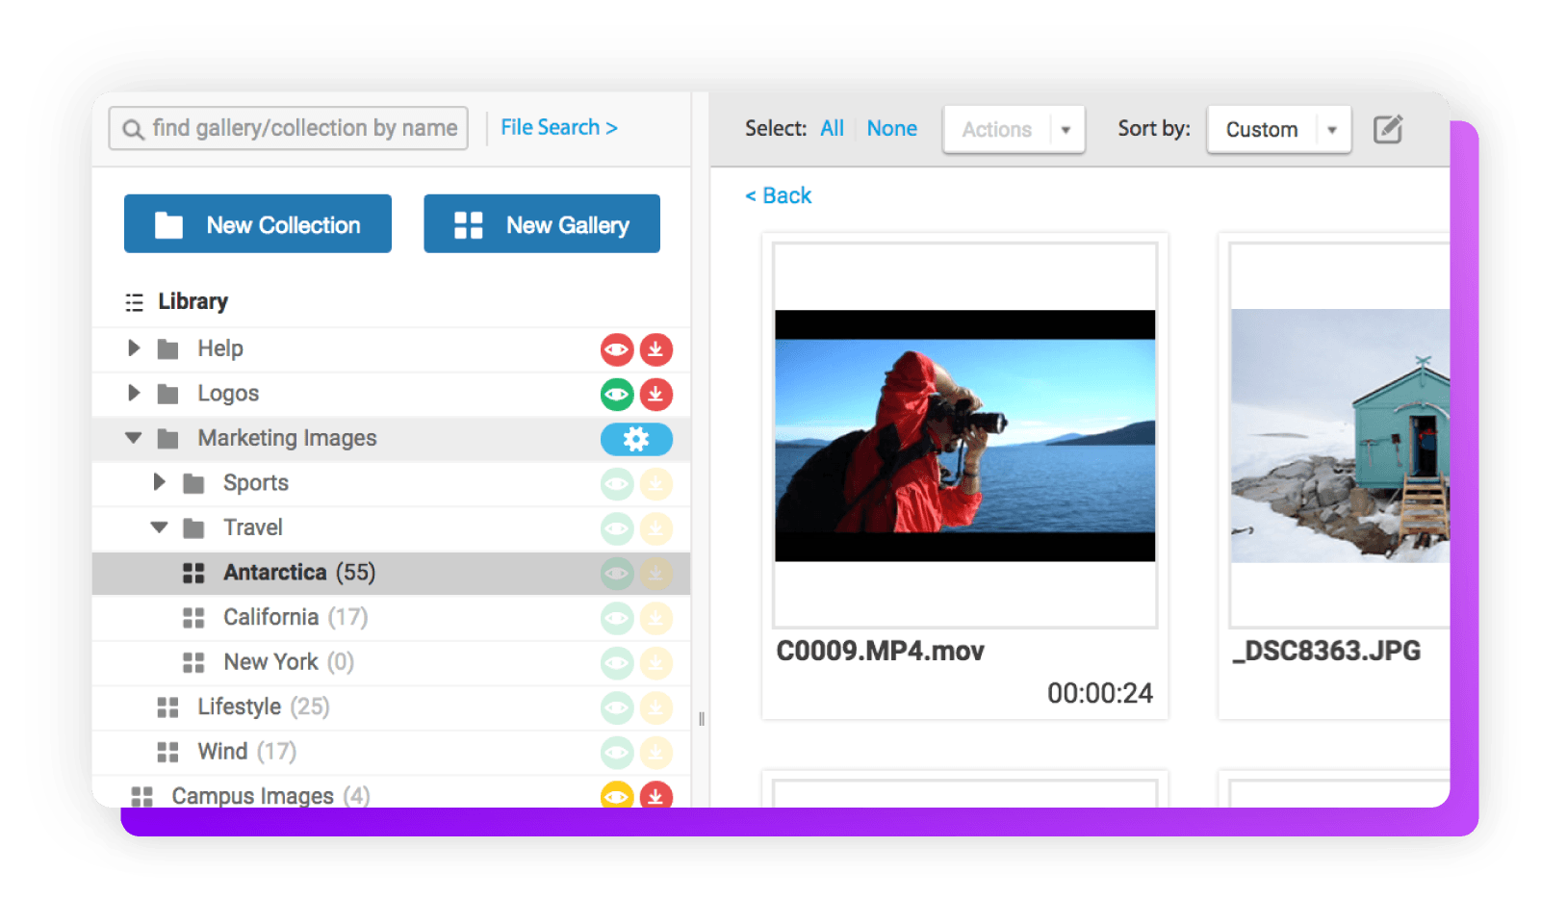Click the Sports folder icon
The width and height of the screenshot is (1541, 899).
[193, 483]
